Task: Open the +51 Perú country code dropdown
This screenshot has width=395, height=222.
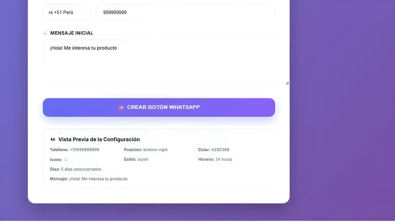Action: tap(67, 12)
